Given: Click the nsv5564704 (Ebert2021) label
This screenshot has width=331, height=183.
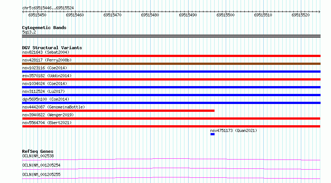Looking at the screenshot, I should point(47,123).
